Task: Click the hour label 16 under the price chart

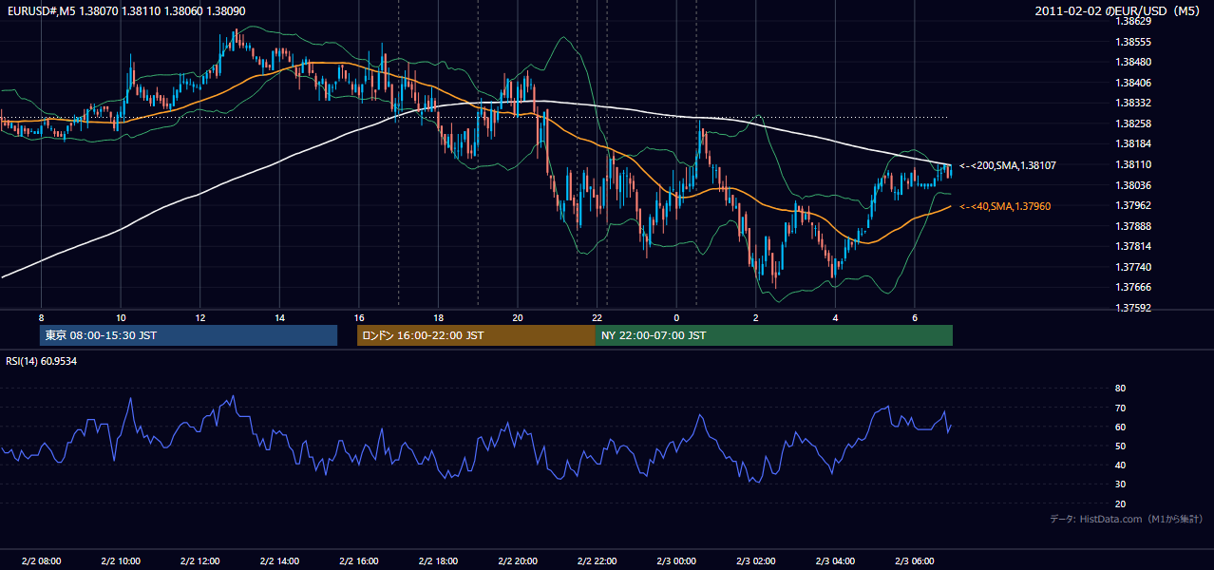Action: pyautogui.click(x=358, y=317)
